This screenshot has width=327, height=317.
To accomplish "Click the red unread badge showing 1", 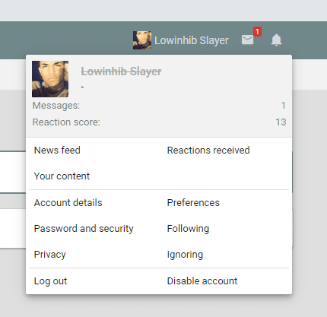I will click(257, 32).
